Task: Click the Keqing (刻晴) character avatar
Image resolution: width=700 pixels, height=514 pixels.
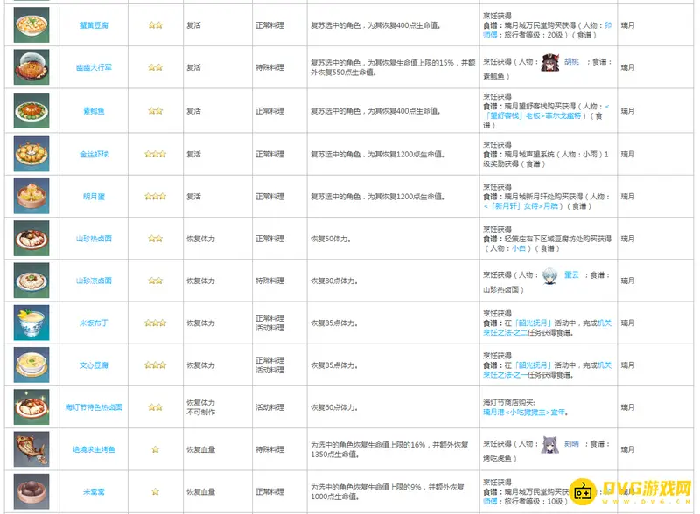Action: 550,444
